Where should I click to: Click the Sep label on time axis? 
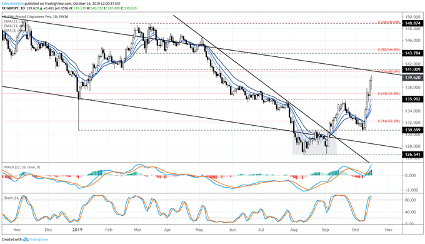325,230
